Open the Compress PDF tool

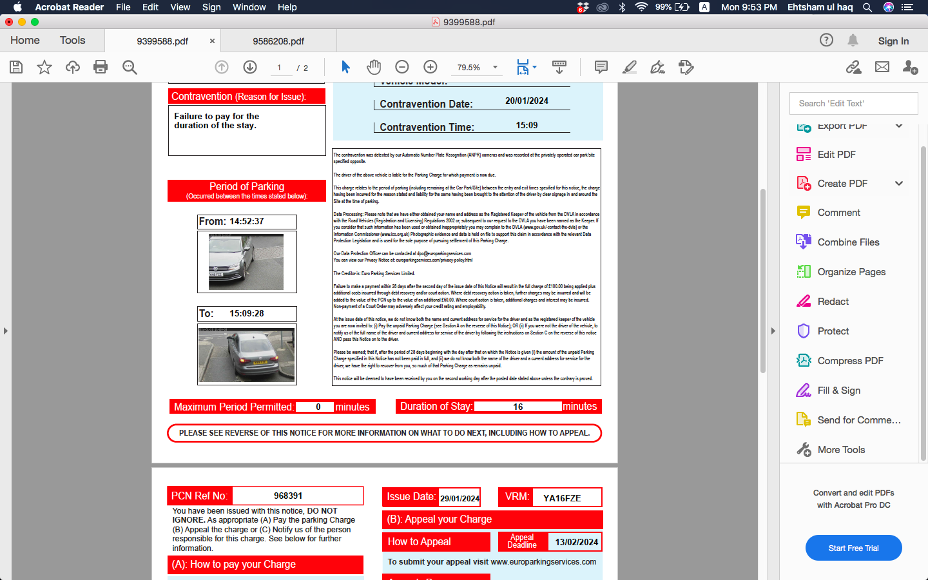[850, 361]
